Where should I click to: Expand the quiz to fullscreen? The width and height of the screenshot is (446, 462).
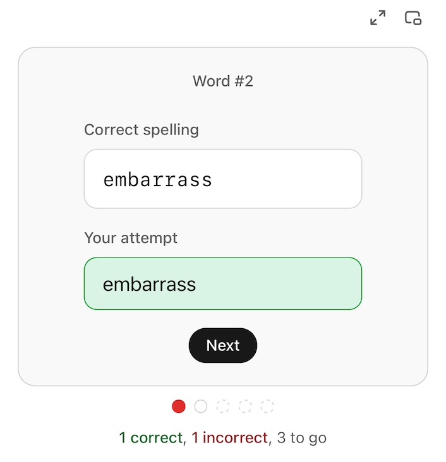(x=378, y=18)
